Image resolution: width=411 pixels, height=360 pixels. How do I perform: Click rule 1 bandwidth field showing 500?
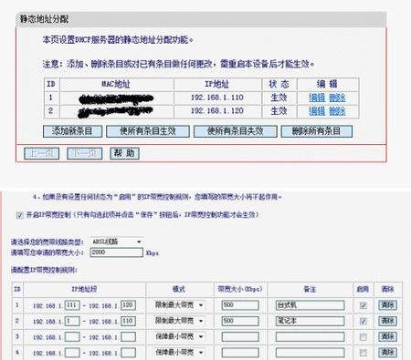click(240, 305)
